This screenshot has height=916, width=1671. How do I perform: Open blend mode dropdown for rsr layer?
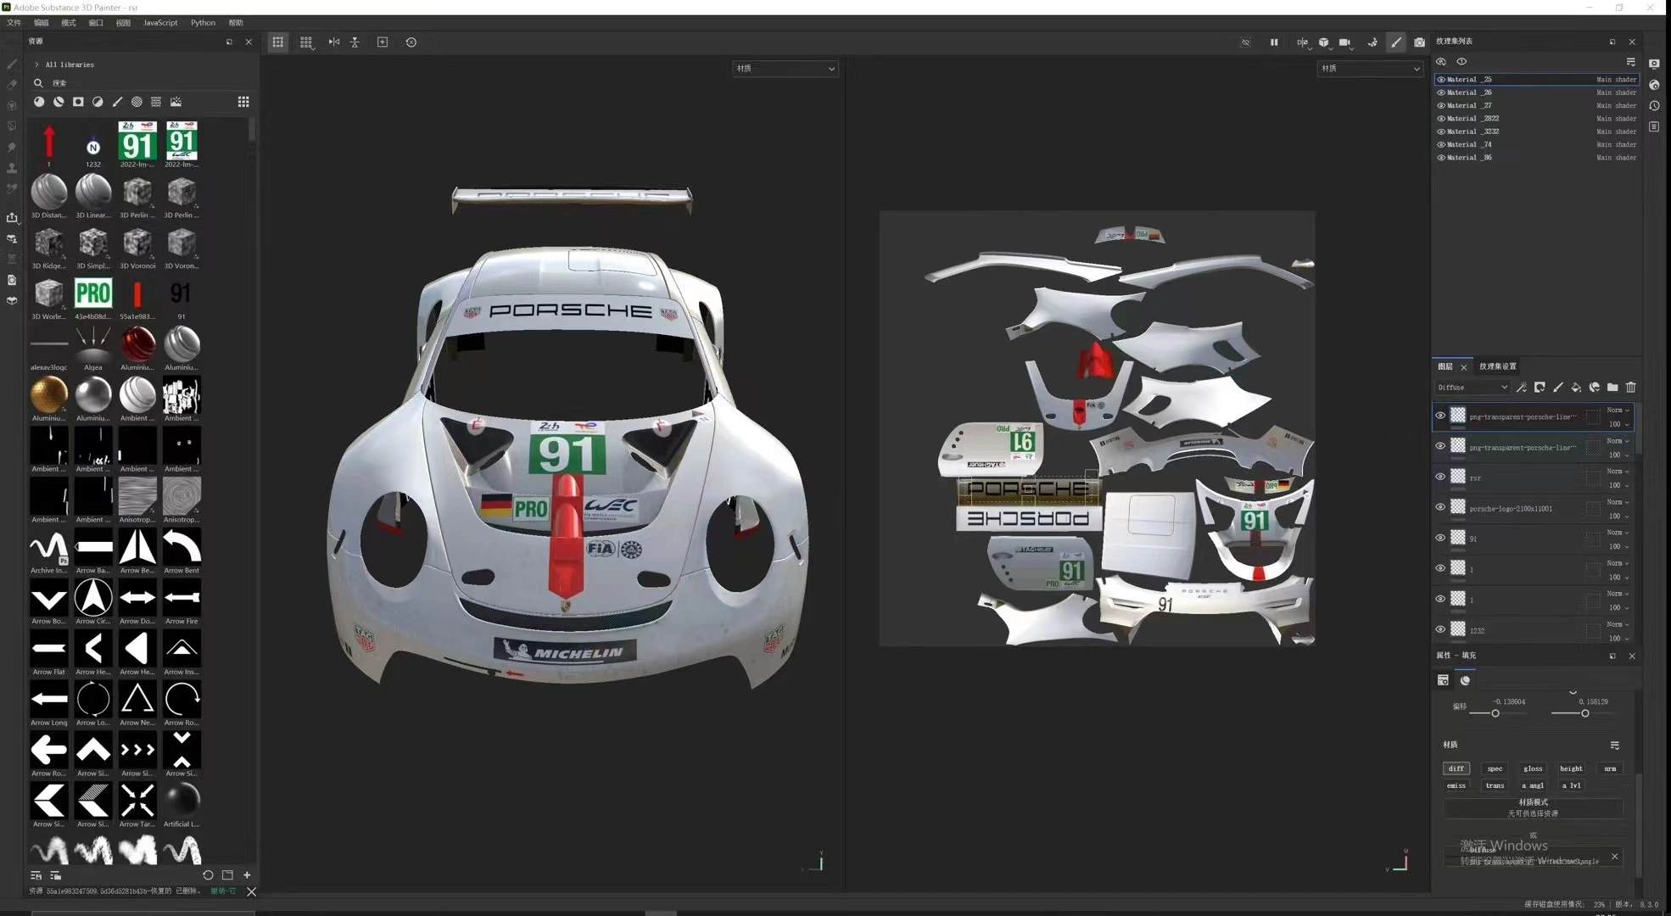[x=1618, y=472]
